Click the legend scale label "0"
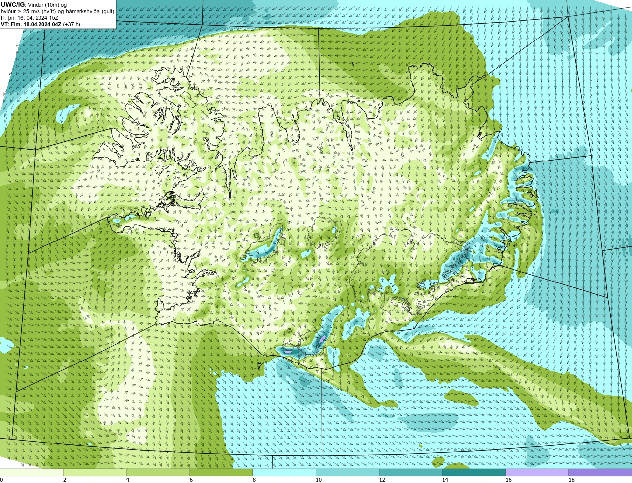Image resolution: width=632 pixels, height=483 pixels. pos(1,480)
